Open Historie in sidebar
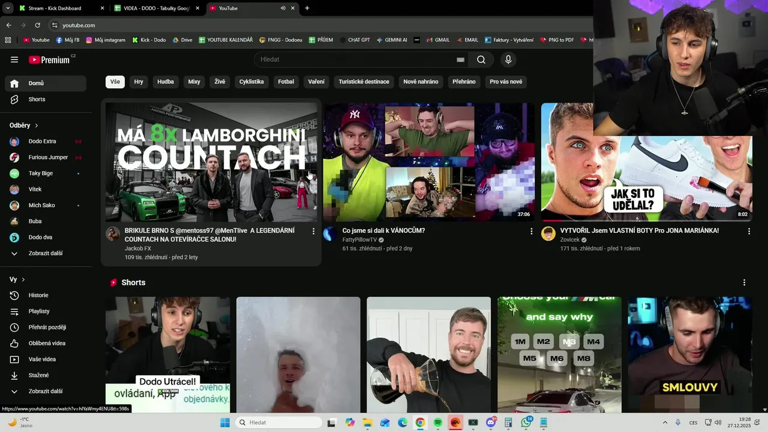The image size is (768, 432). 46,295
